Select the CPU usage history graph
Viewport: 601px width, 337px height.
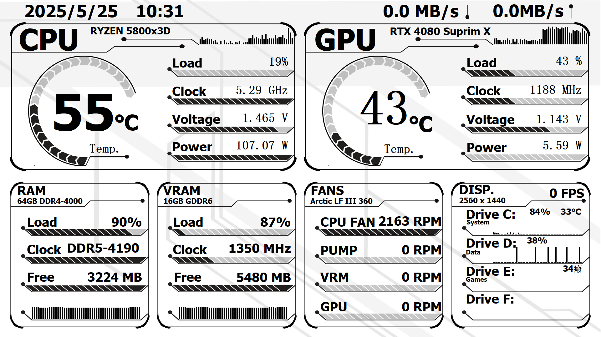click(x=247, y=38)
